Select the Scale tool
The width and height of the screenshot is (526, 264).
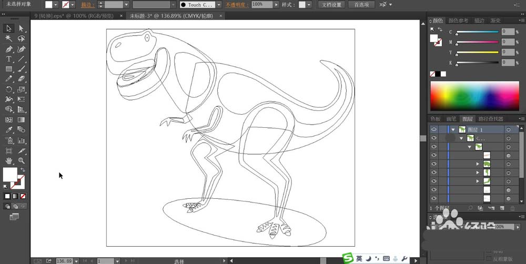(x=21, y=89)
